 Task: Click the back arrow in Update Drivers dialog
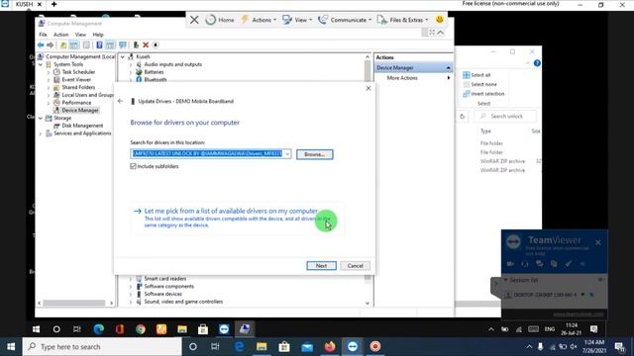pyautogui.click(x=120, y=101)
